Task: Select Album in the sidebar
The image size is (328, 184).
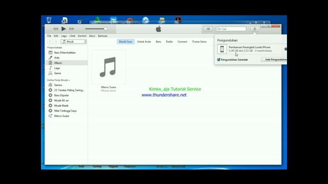Action: (66, 63)
